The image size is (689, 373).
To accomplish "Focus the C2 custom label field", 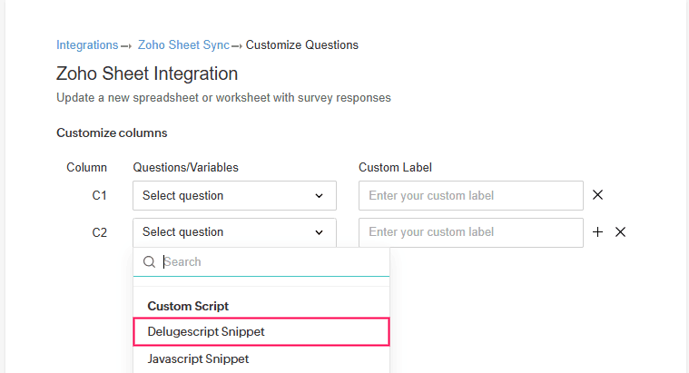I will (470, 232).
